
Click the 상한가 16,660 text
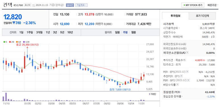[x=104, y=14]
